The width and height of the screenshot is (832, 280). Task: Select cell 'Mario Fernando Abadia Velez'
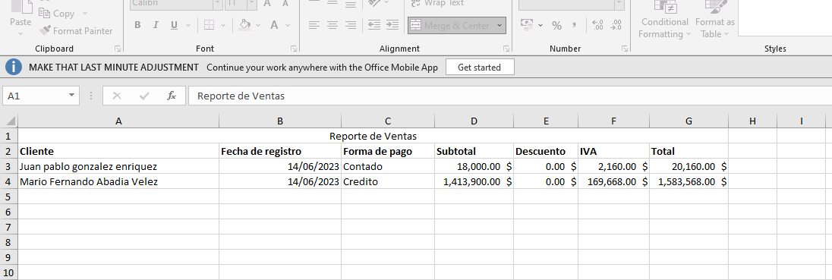(x=118, y=181)
